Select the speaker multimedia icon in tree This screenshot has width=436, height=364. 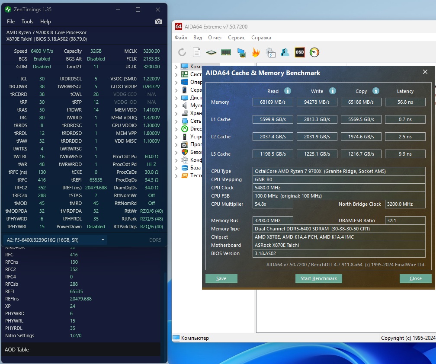click(x=185, y=105)
